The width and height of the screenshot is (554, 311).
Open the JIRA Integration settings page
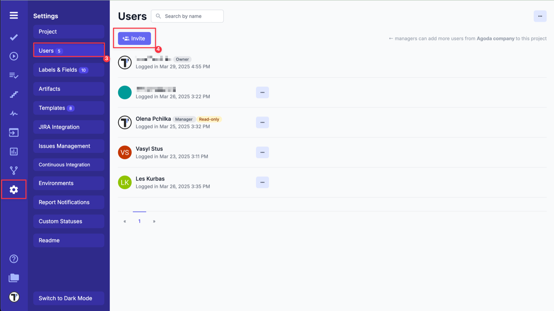[x=68, y=127]
